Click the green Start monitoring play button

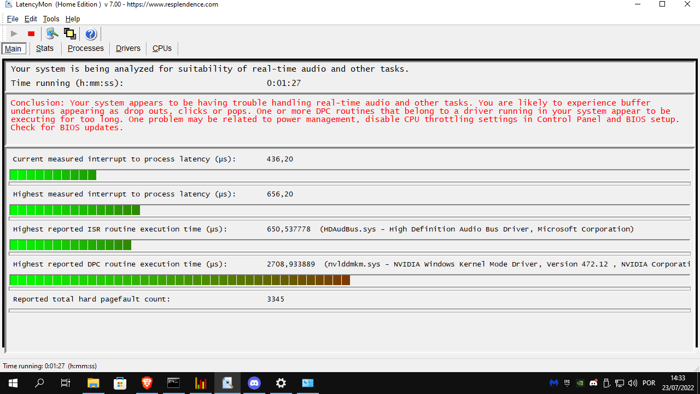pyautogui.click(x=14, y=34)
